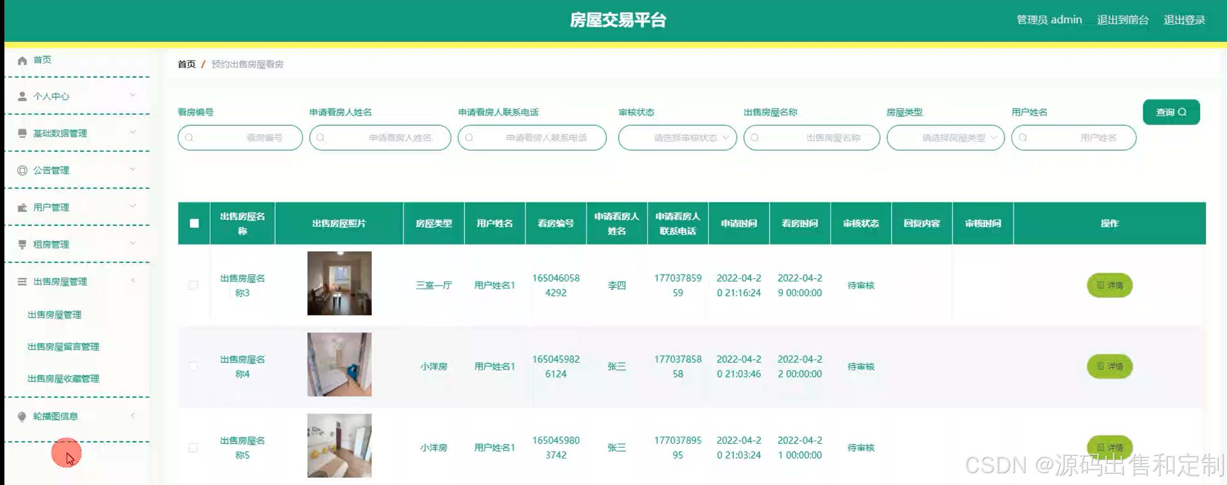Click the magnifier icon in 看房编号 field
This screenshot has width=1227, height=485.
point(189,137)
